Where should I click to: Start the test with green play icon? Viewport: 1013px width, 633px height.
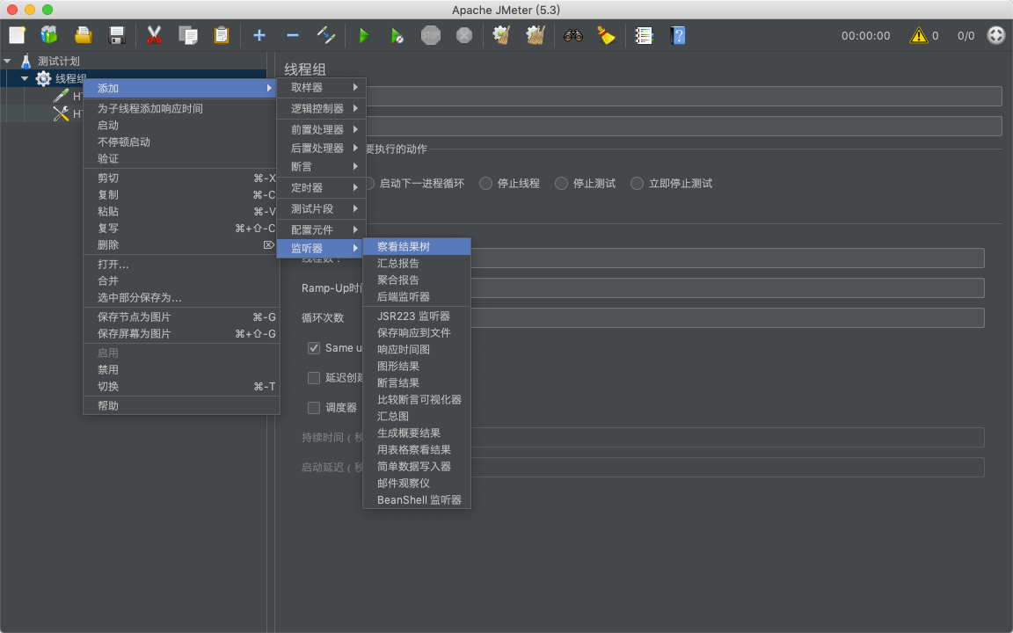364,35
